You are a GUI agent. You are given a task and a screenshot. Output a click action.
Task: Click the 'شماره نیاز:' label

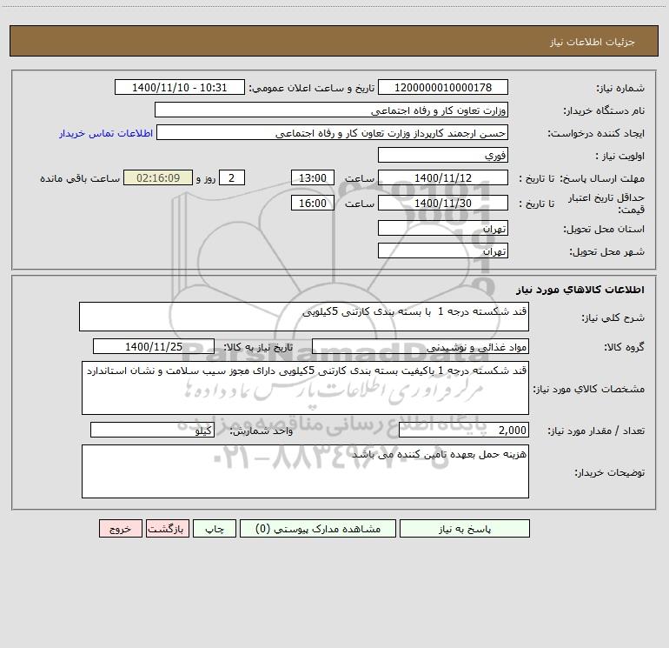[620, 88]
